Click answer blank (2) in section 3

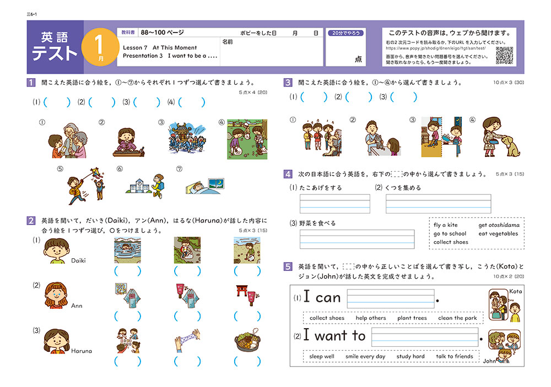click(359, 97)
